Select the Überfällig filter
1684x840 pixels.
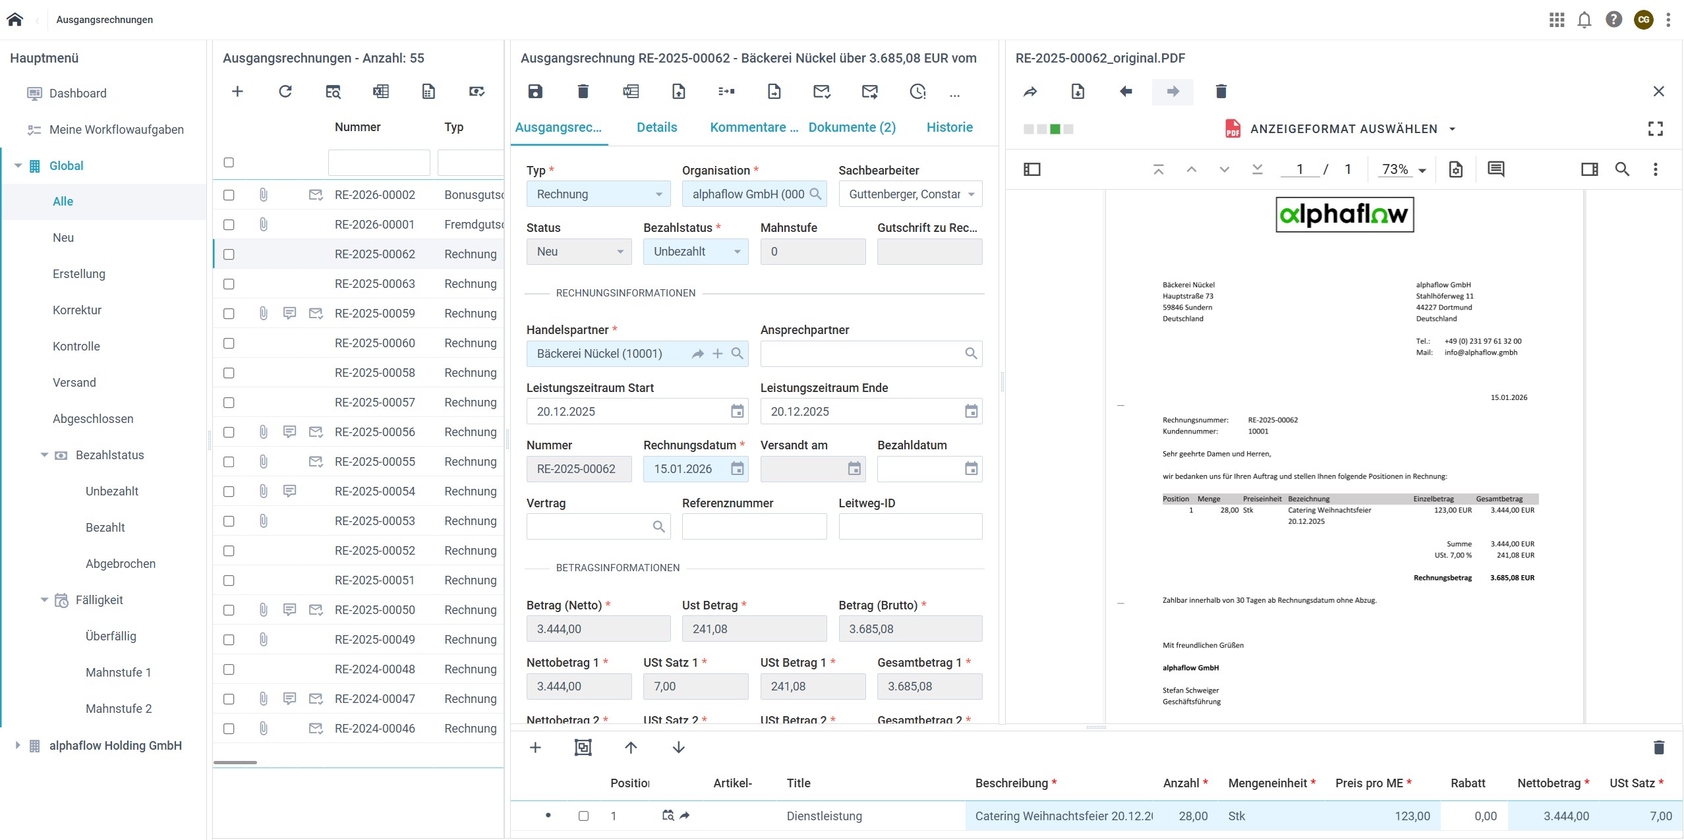click(x=111, y=636)
